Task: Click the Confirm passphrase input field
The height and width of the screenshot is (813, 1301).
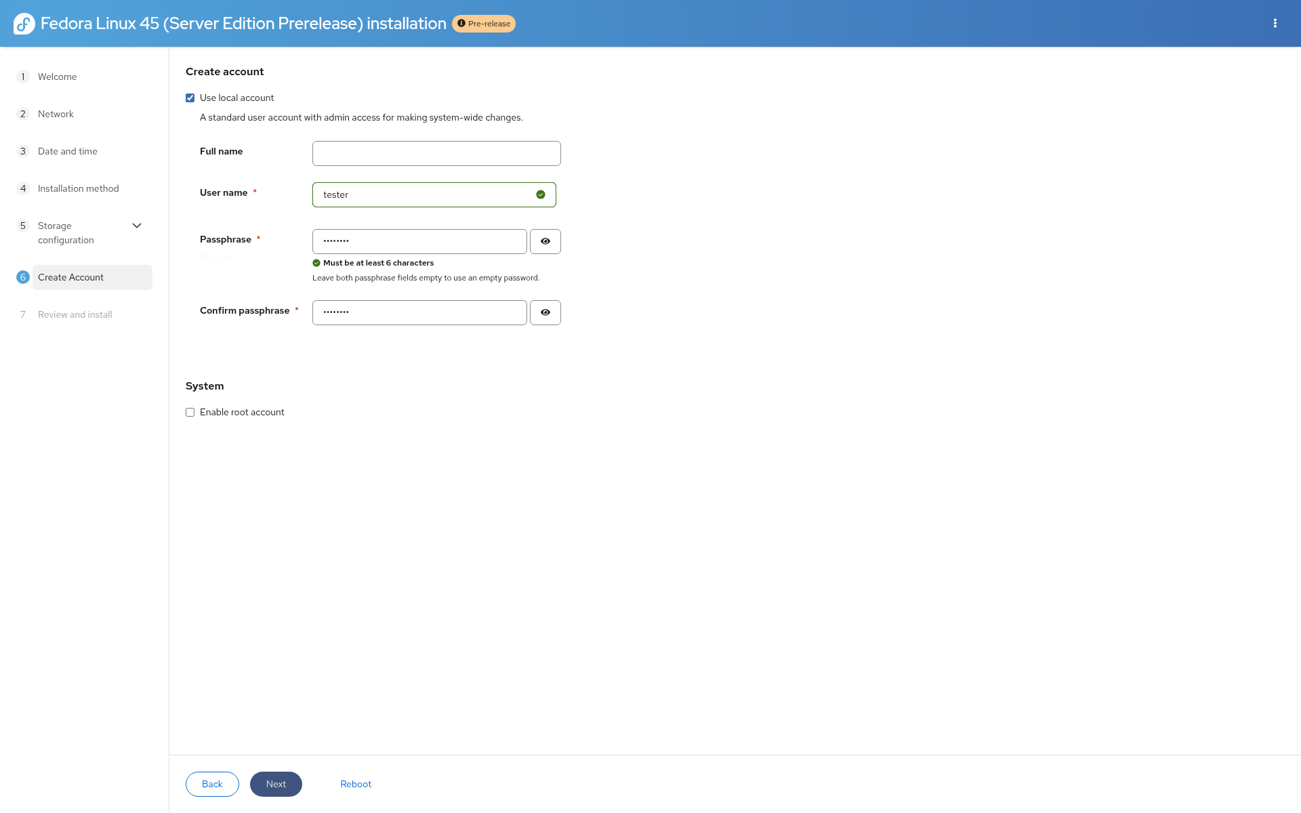Action: 419,312
